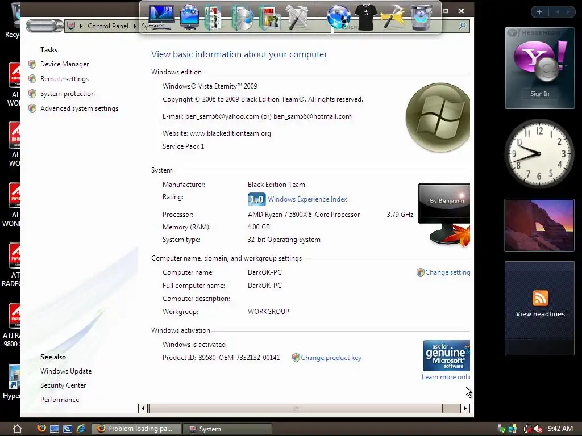
Task: Click the add gadget plus button
Action: click(539, 12)
